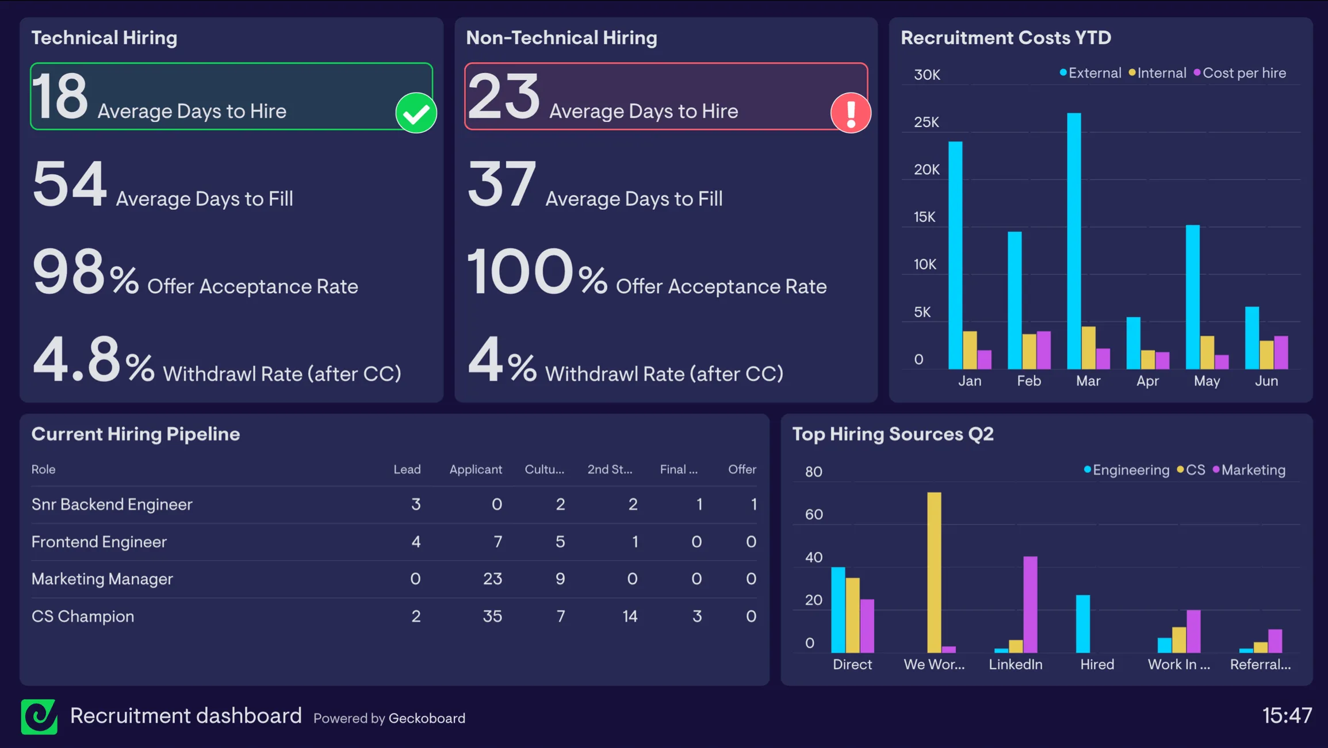Screen dimensions: 1328x748
Task: Expand the truncated Cultu... column header
Action: 544,469
